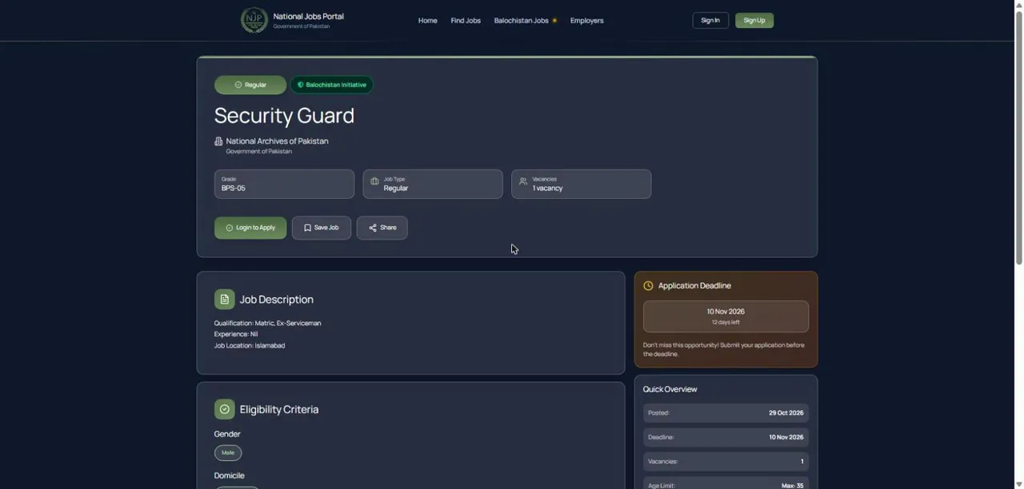The width and height of the screenshot is (1024, 489).
Task: Open the Employers nav item
Action: click(x=587, y=21)
